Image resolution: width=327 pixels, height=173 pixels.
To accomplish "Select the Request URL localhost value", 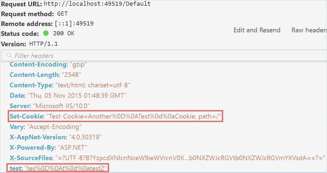I will [x=97, y=4].
